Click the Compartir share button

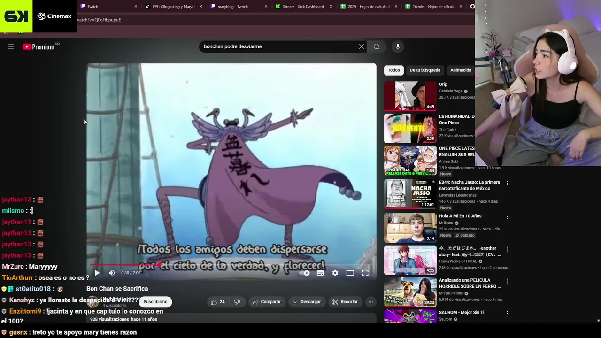(266, 302)
